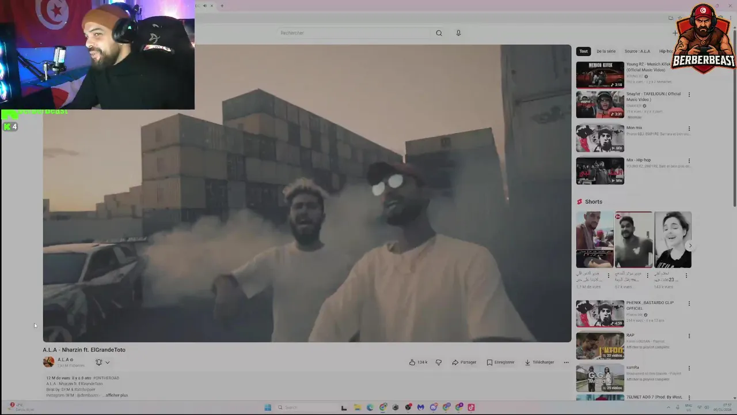Save video with Enregistrer button
The width and height of the screenshot is (737, 415).
pyautogui.click(x=500, y=362)
